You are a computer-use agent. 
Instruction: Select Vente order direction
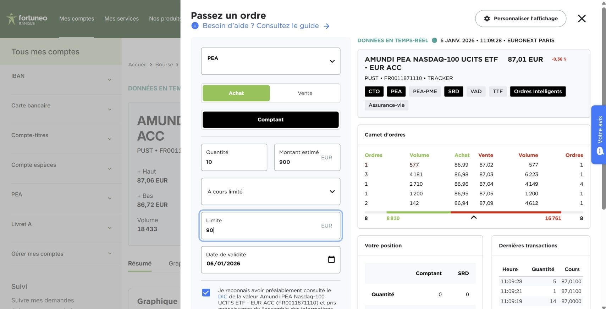(x=305, y=93)
